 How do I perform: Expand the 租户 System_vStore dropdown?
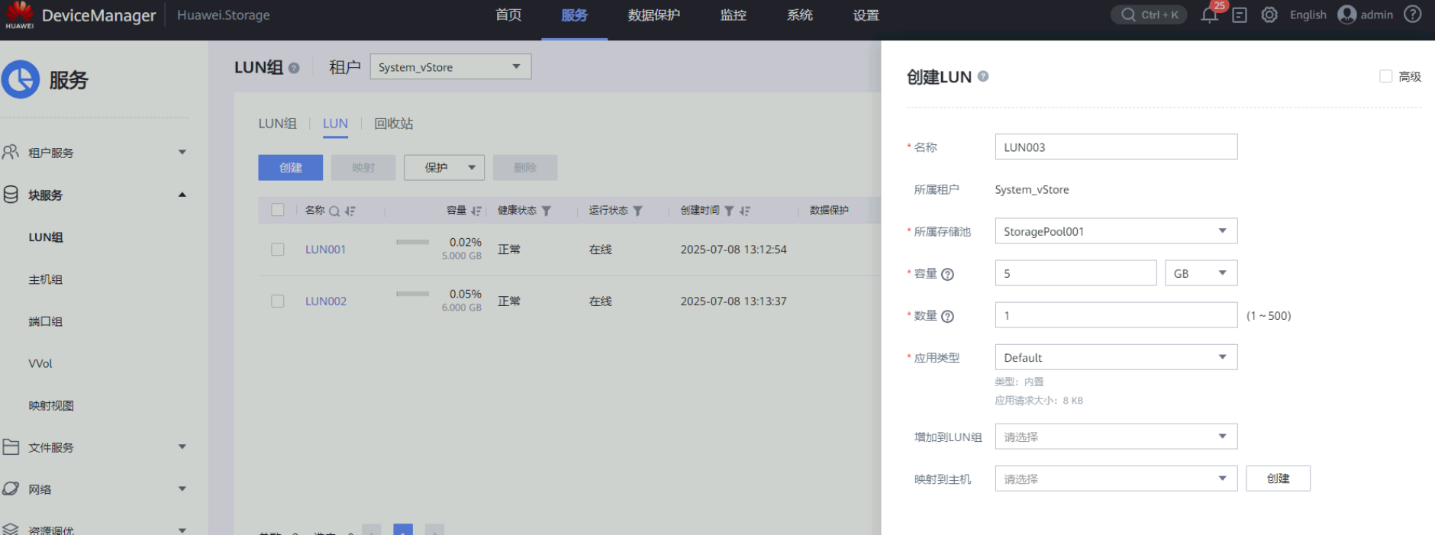coord(450,67)
